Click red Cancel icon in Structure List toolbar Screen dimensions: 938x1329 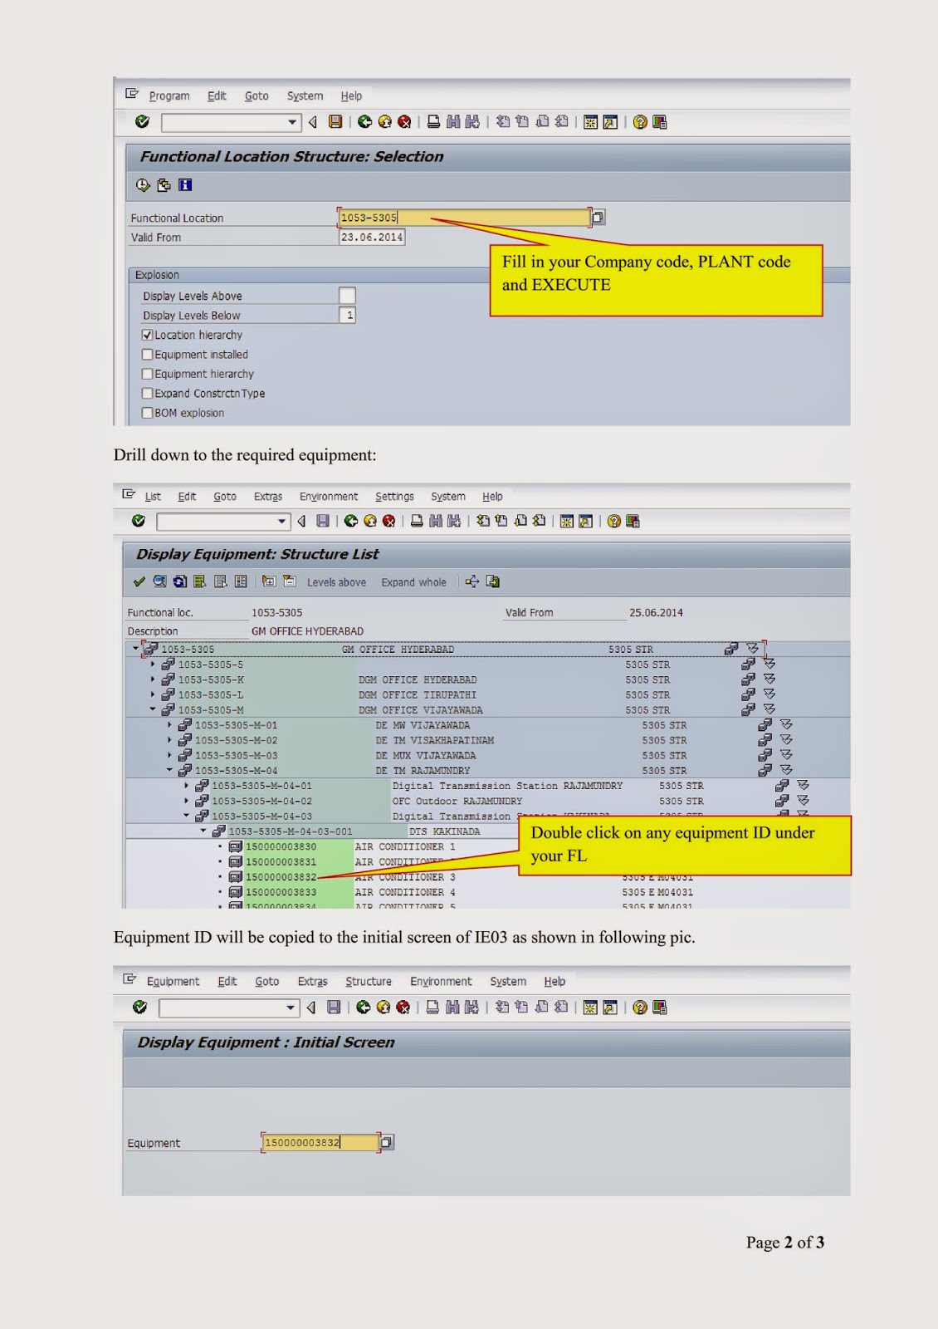click(x=388, y=521)
